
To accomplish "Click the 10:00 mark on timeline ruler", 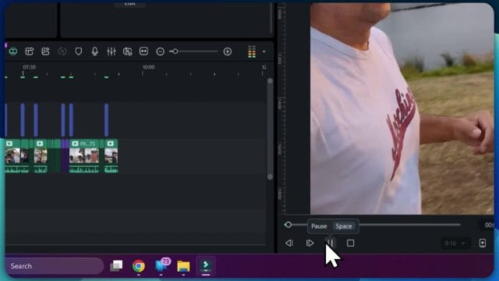I will (149, 67).
